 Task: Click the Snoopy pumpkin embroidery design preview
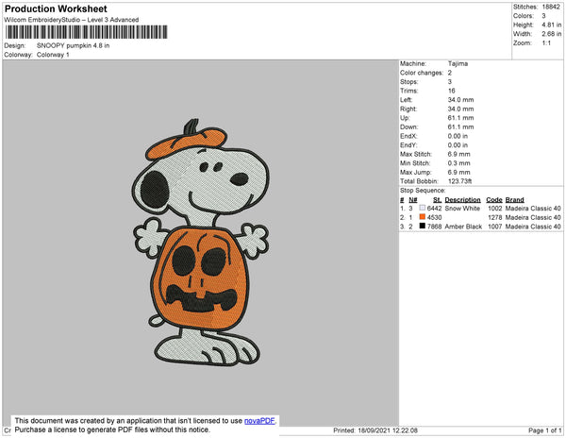pyautogui.click(x=201, y=243)
